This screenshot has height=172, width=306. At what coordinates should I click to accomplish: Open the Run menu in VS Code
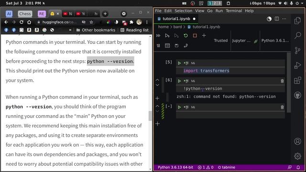(219, 11)
